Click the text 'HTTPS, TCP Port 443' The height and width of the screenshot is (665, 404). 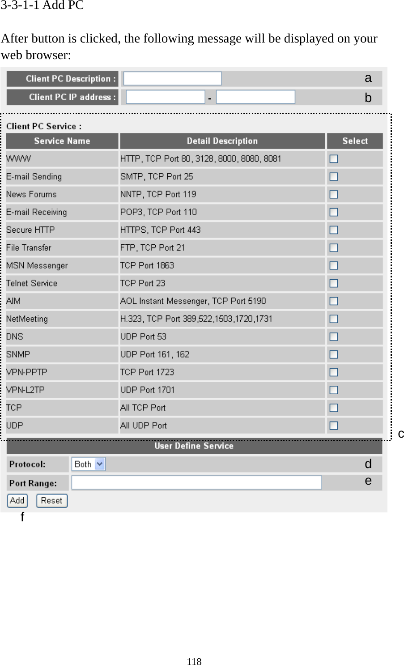pyautogui.click(x=161, y=230)
